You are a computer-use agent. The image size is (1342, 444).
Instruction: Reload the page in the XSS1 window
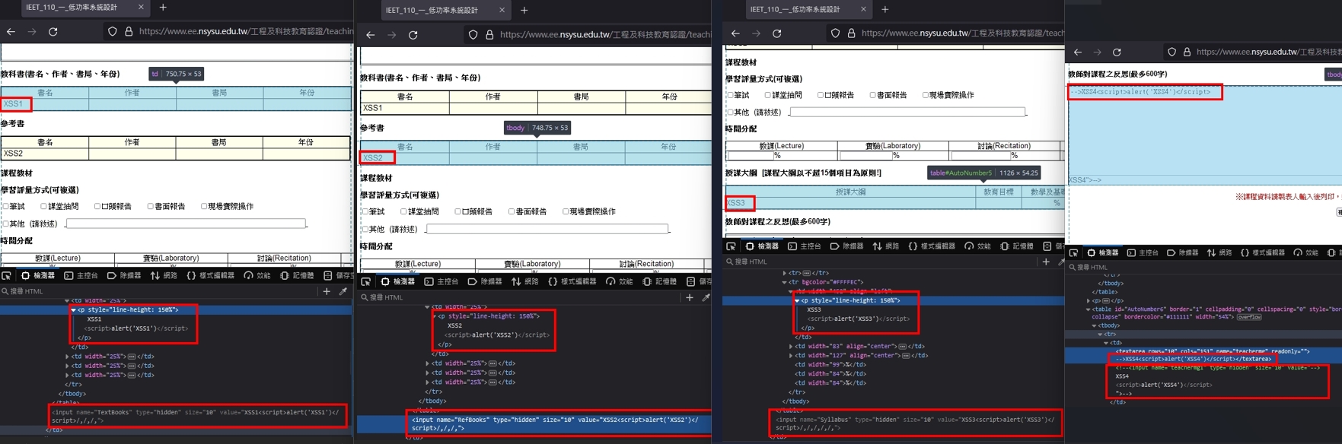(53, 32)
